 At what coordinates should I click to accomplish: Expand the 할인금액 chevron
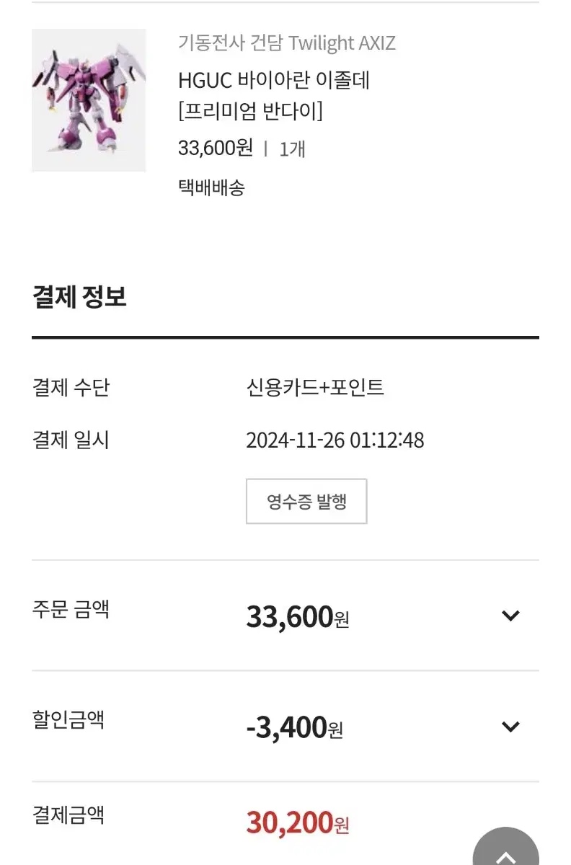click(x=510, y=727)
